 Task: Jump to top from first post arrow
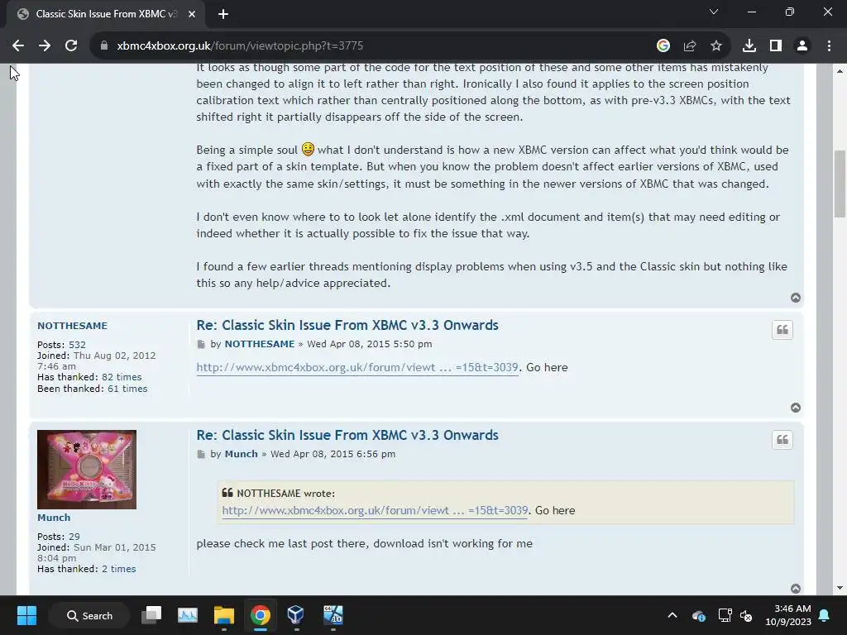click(796, 298)
